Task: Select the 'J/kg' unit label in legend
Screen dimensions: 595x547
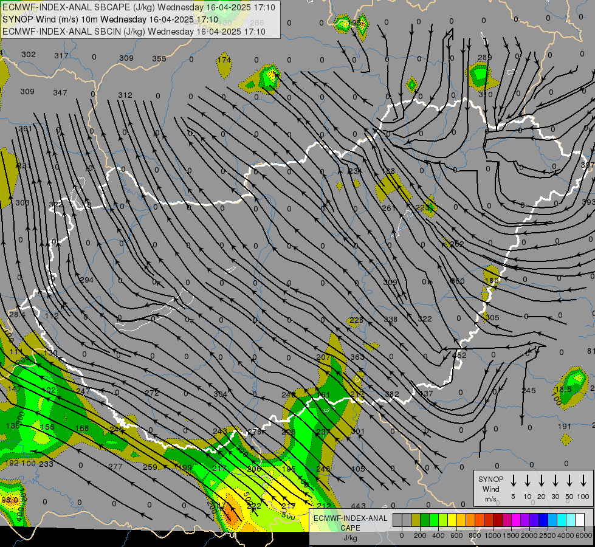Action: pyautogui.click(x=350, y=538)
